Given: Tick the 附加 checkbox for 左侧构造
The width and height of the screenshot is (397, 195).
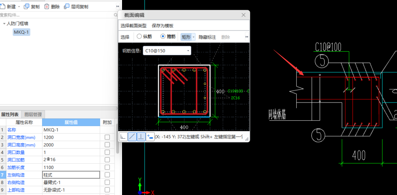Looking at the screenshot, I should pos(107,175).
